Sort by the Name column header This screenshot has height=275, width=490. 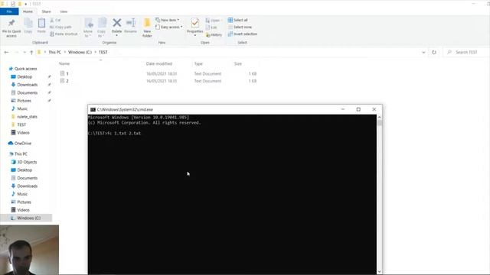(64, 63)
